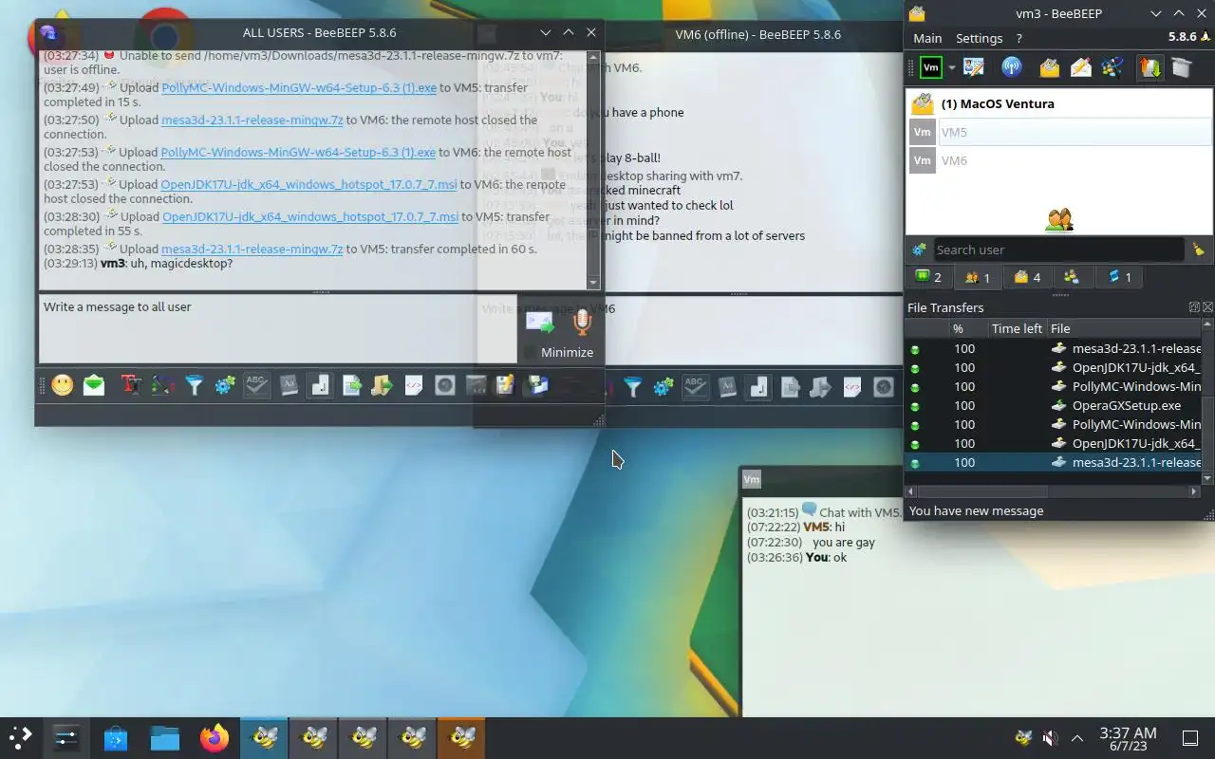Screen dimensions: 1215x759
Task: Open settings gears in VM6 chat toolbar
Action: [x=664, y=386]
